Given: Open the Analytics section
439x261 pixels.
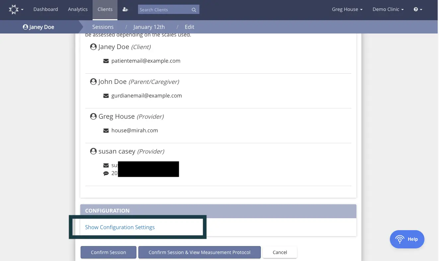Looking at the screenshot, I should (x=78, y=9).
